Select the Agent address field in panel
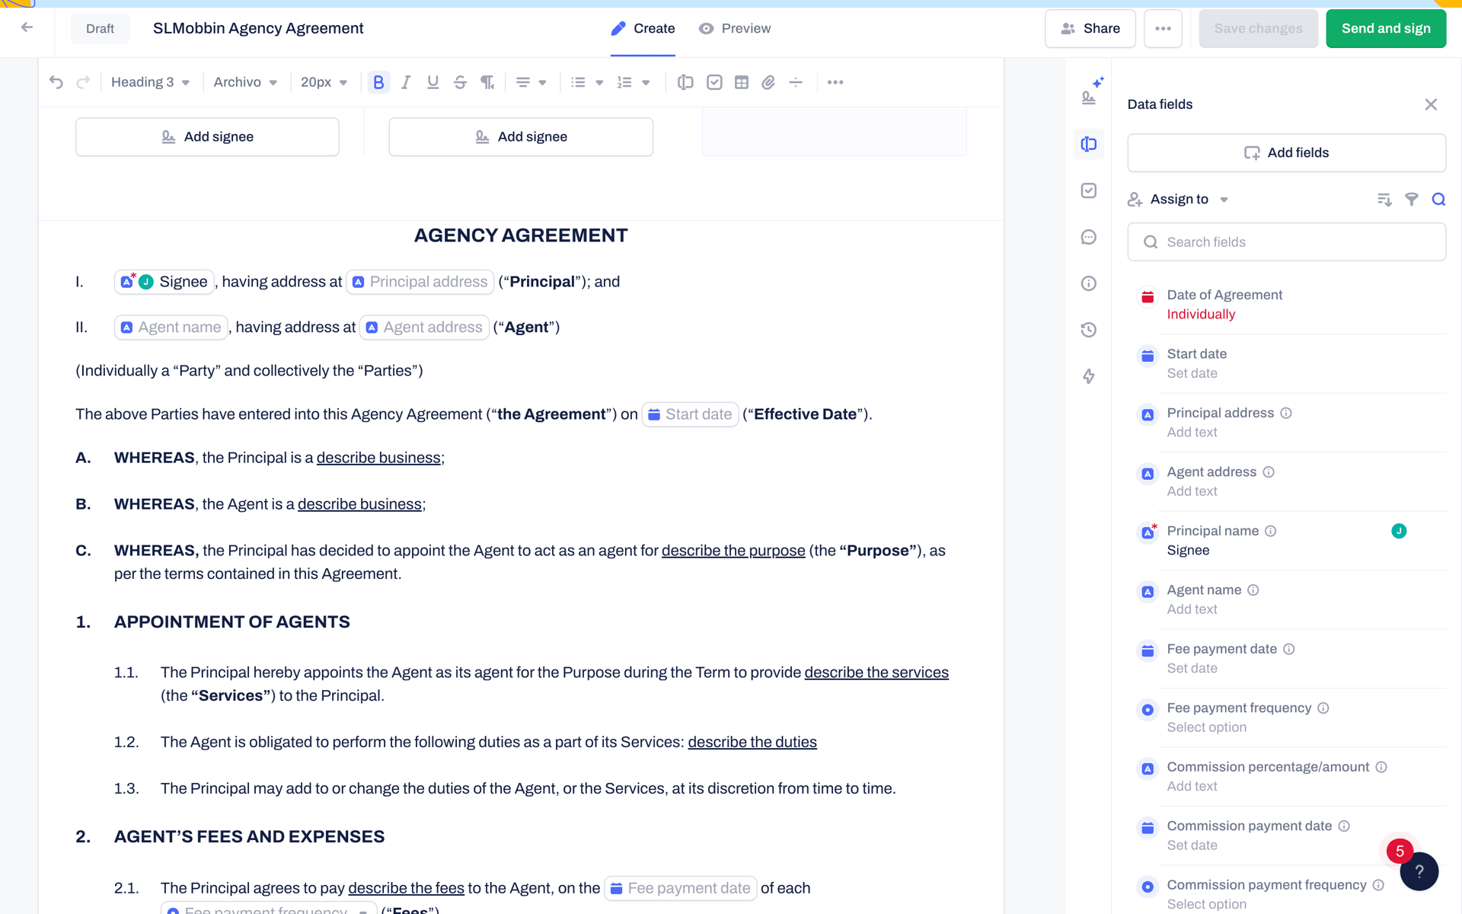The width and height of the screenshot is (1462, 914). 1286,481
